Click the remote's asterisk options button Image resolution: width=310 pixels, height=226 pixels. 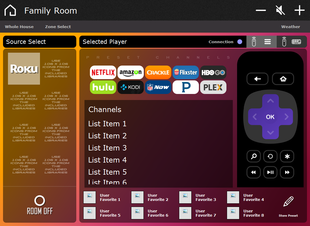click(x=287, y=156)
